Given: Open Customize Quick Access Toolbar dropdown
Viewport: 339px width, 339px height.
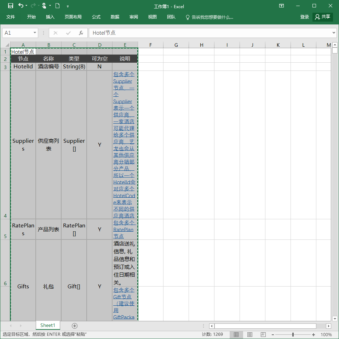Looking at the screenshot, I should [68, 6].
